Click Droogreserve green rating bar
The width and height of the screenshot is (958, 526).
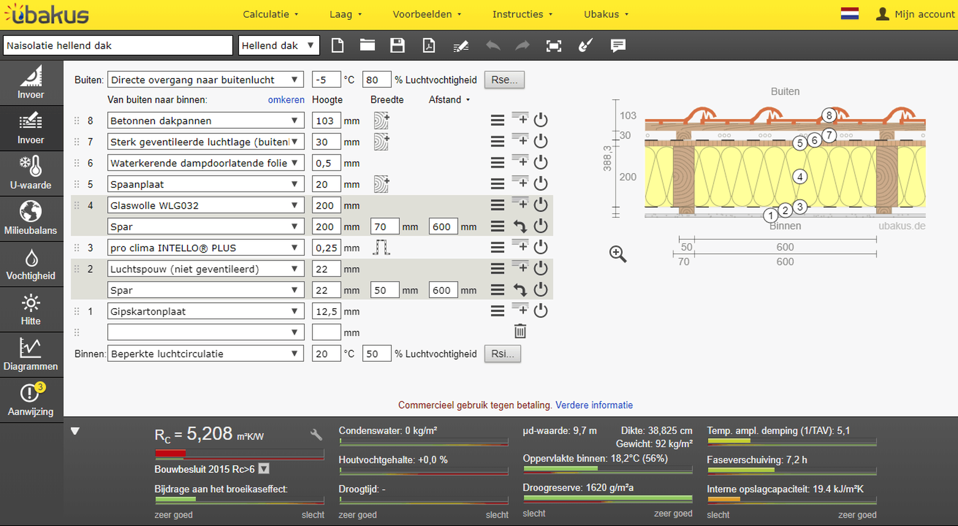[608, 499]
